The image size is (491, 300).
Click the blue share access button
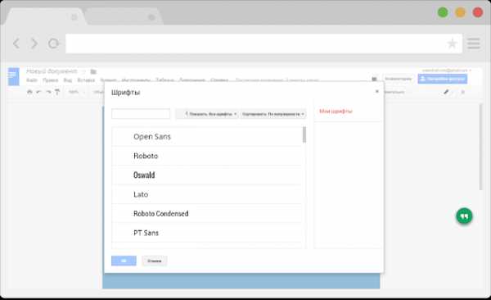[443, 79]
